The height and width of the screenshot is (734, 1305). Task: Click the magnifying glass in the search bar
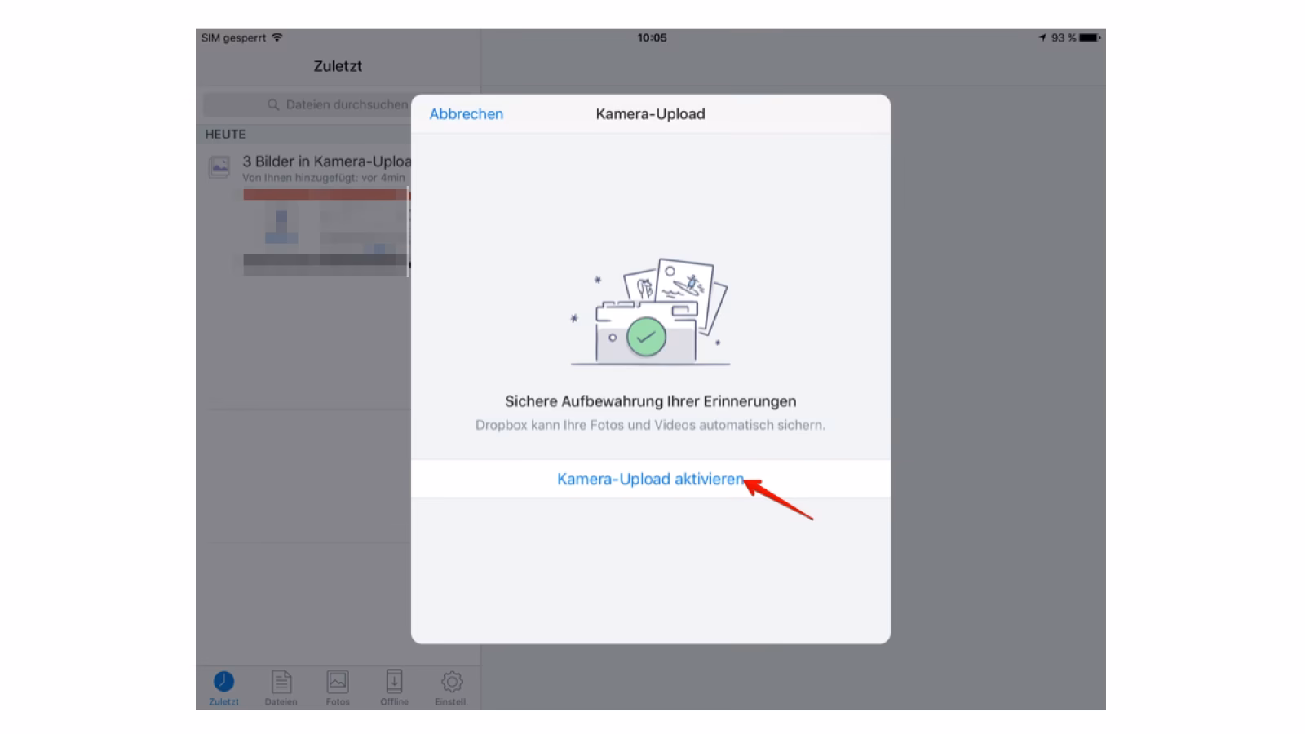[x=272, y=104]
